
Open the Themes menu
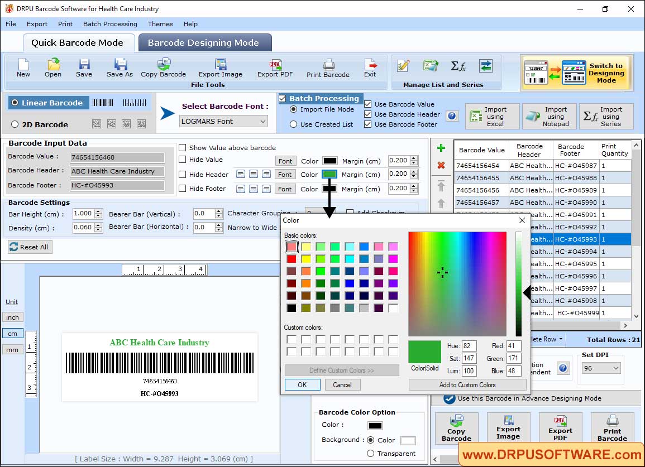[160, 24]
